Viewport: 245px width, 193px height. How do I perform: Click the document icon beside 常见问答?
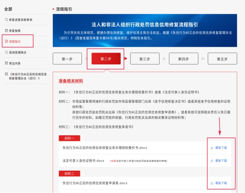pos(6,63)
